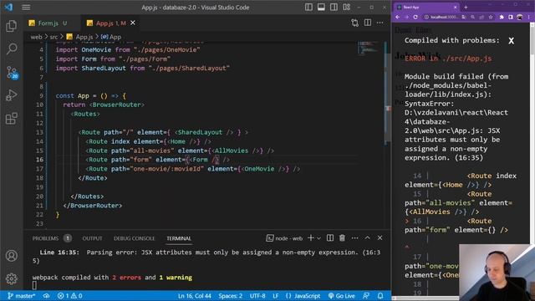Click the Open Changes compare icon
This screenshot has width=535, height=301.
point(354,23)
